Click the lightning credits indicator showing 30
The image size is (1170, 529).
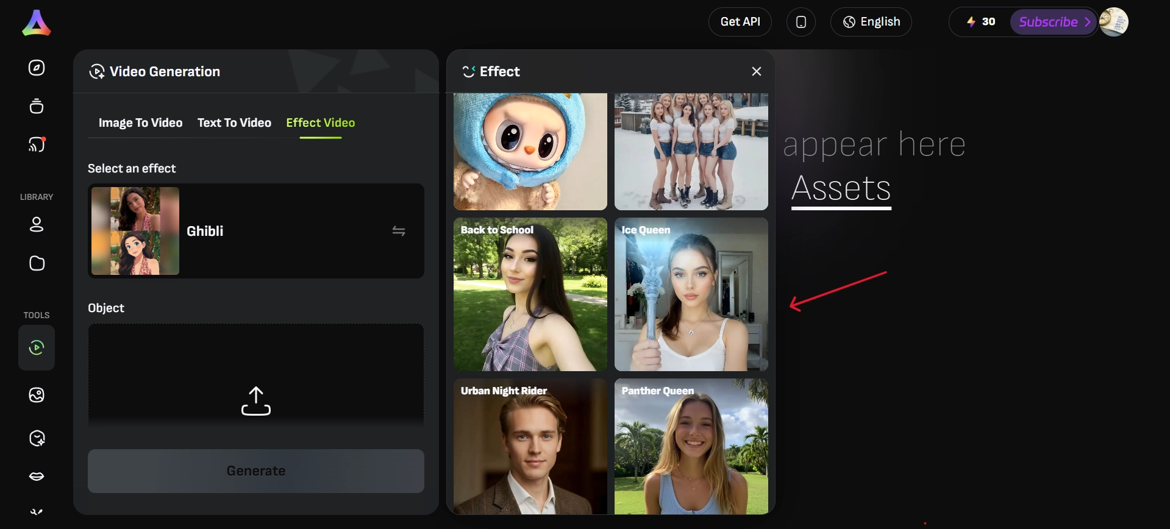pos(980,22)
